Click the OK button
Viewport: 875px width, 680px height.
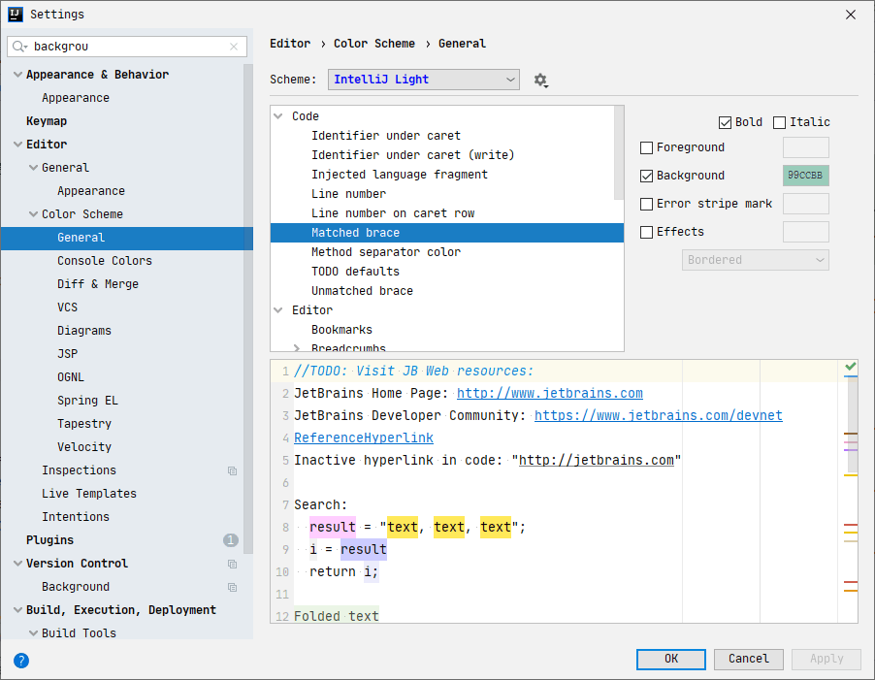671,659
